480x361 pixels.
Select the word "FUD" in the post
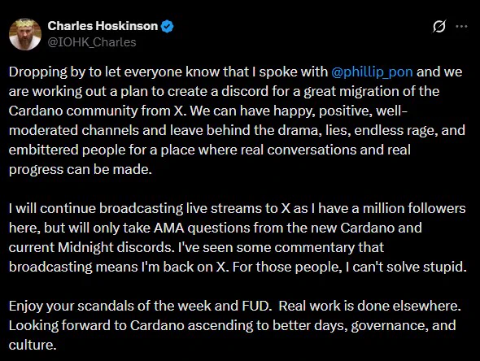coord(255,306)
